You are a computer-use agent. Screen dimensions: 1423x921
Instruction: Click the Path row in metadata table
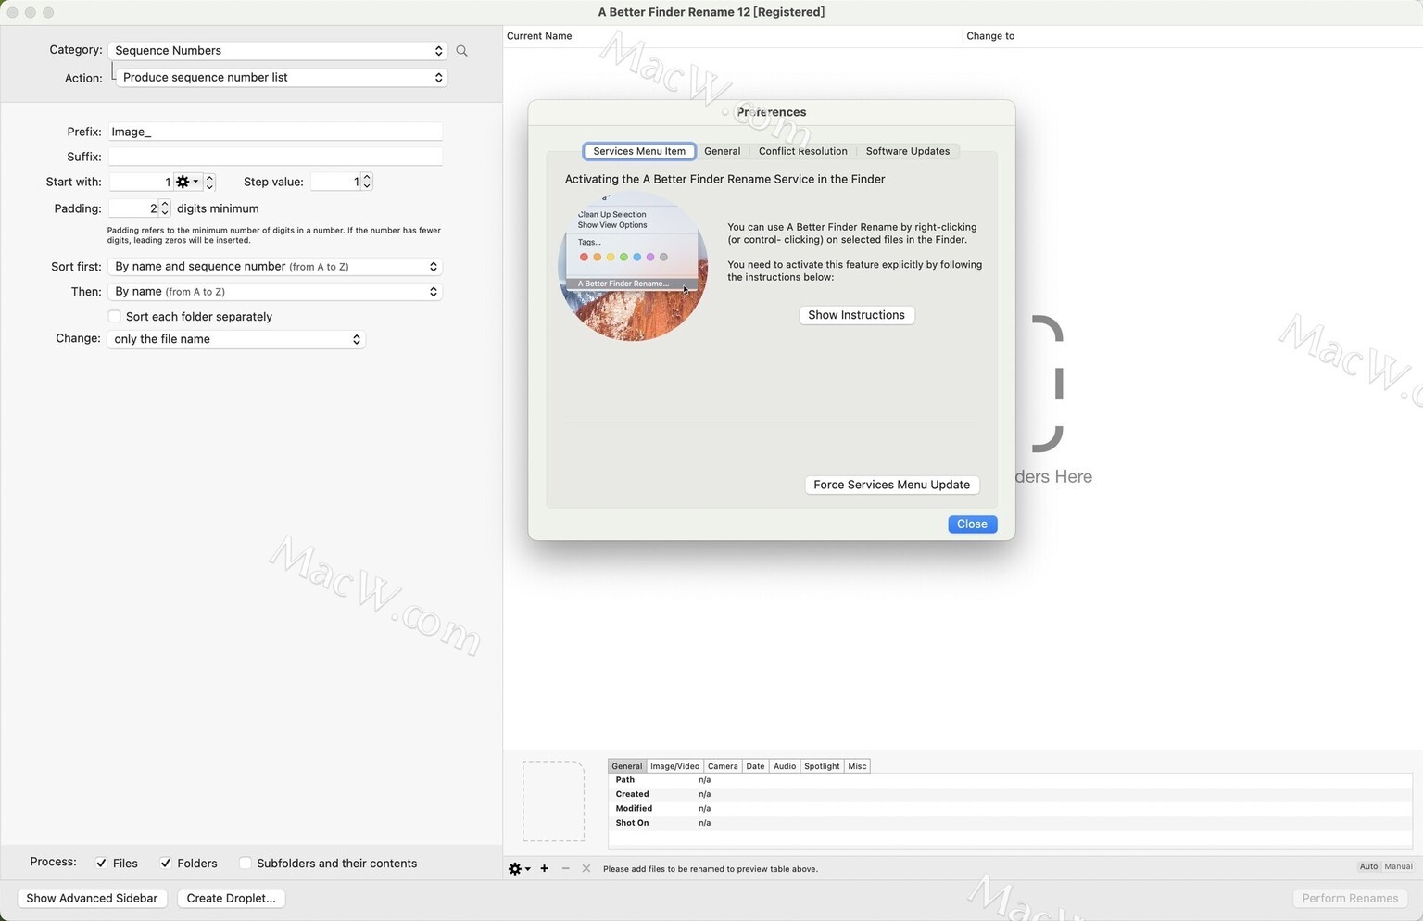pos(1010,780)
